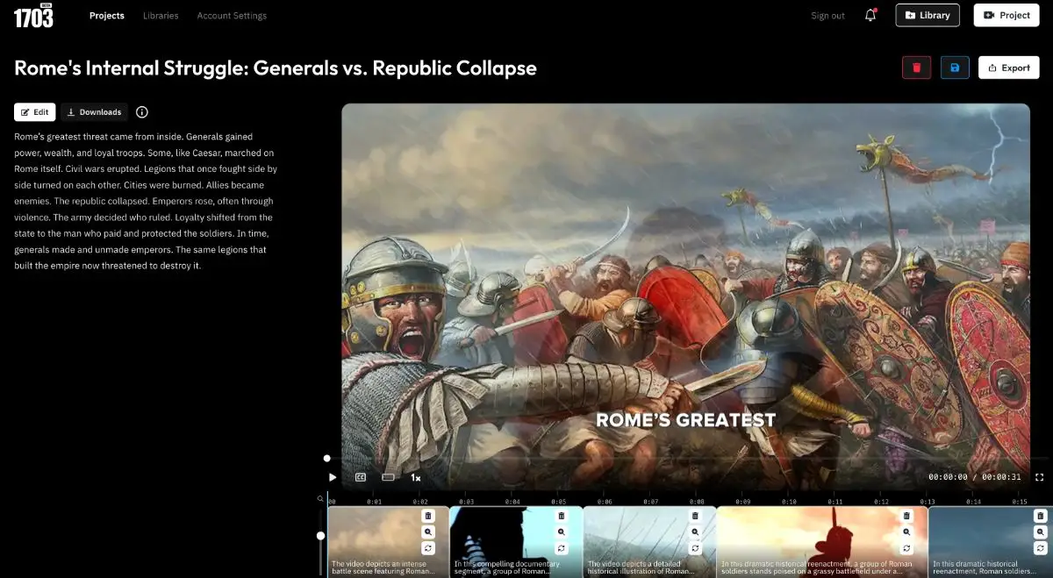The width and height of the screenshot is (1053, 578).
Task: Click the notification bell icon
Action: [x=870, y=15]
